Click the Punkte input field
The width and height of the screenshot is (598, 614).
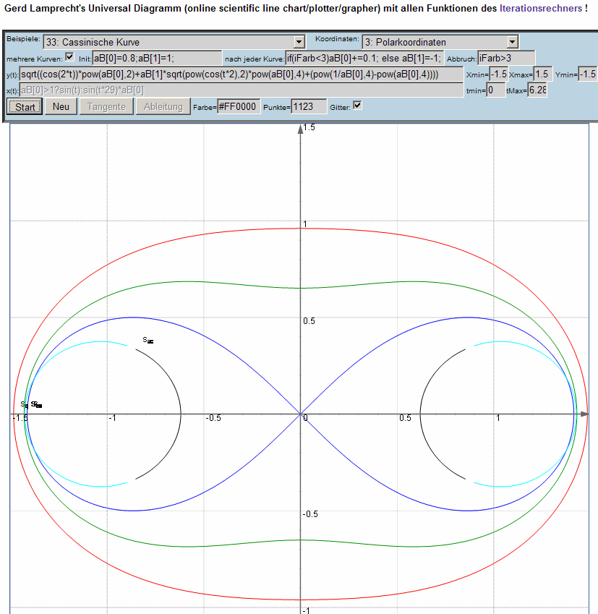[309, 106]
